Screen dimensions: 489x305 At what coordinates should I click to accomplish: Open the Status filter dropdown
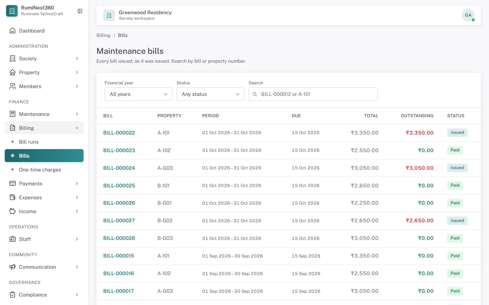tap(211, 94)
